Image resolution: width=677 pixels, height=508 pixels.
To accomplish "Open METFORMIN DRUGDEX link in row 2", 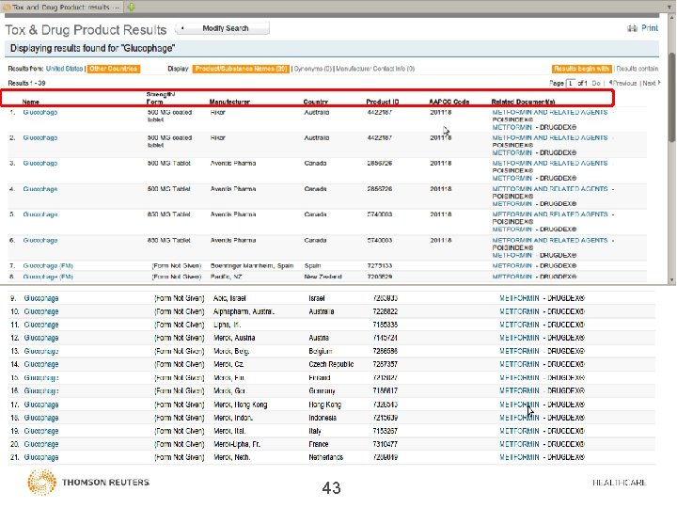I will (512, 153).
